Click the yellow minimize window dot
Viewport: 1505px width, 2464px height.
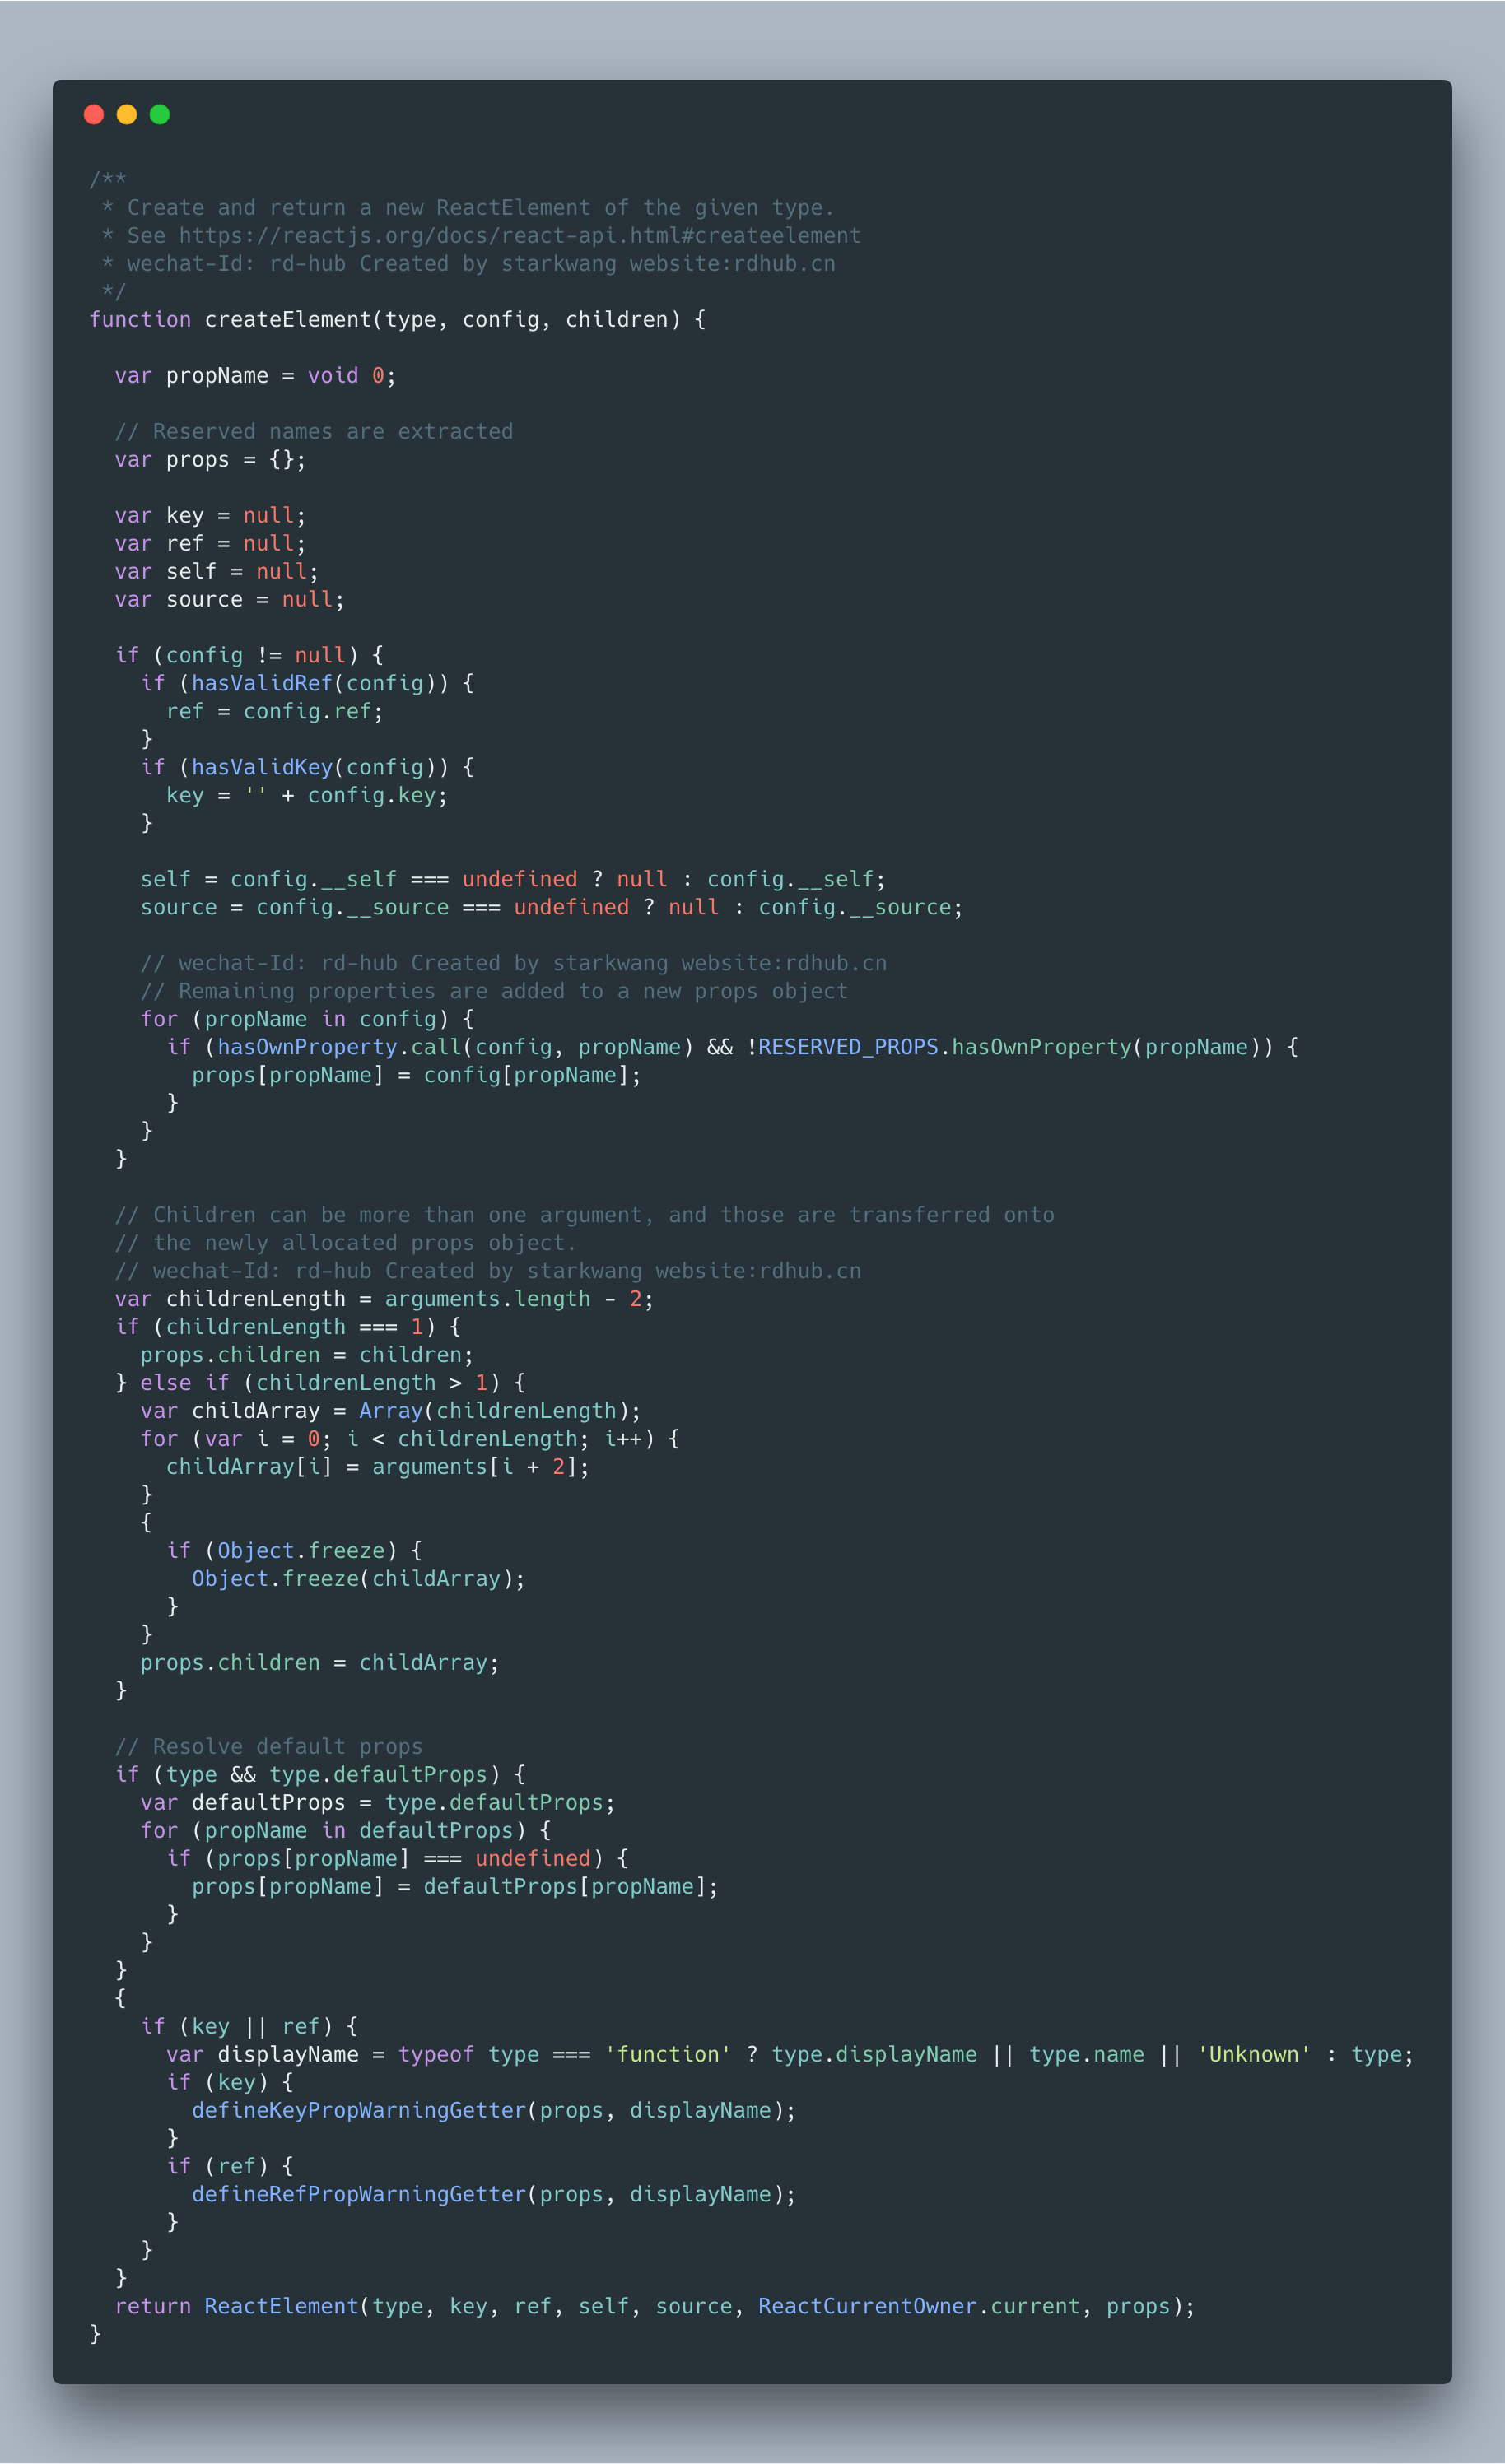pos(127,114)
